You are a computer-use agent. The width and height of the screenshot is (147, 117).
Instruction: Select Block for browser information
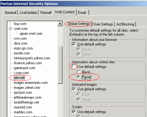point(79,50)
